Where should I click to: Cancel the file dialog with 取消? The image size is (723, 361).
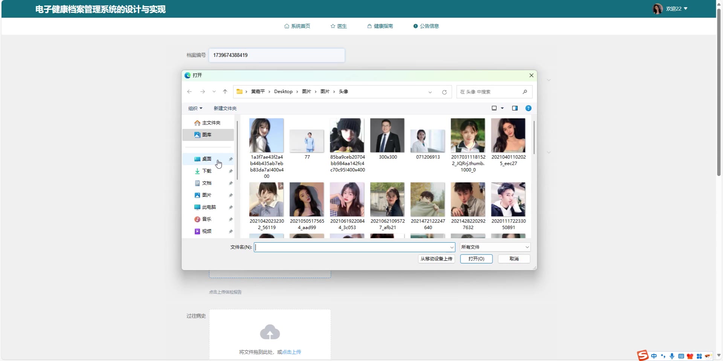pos(514,259)
